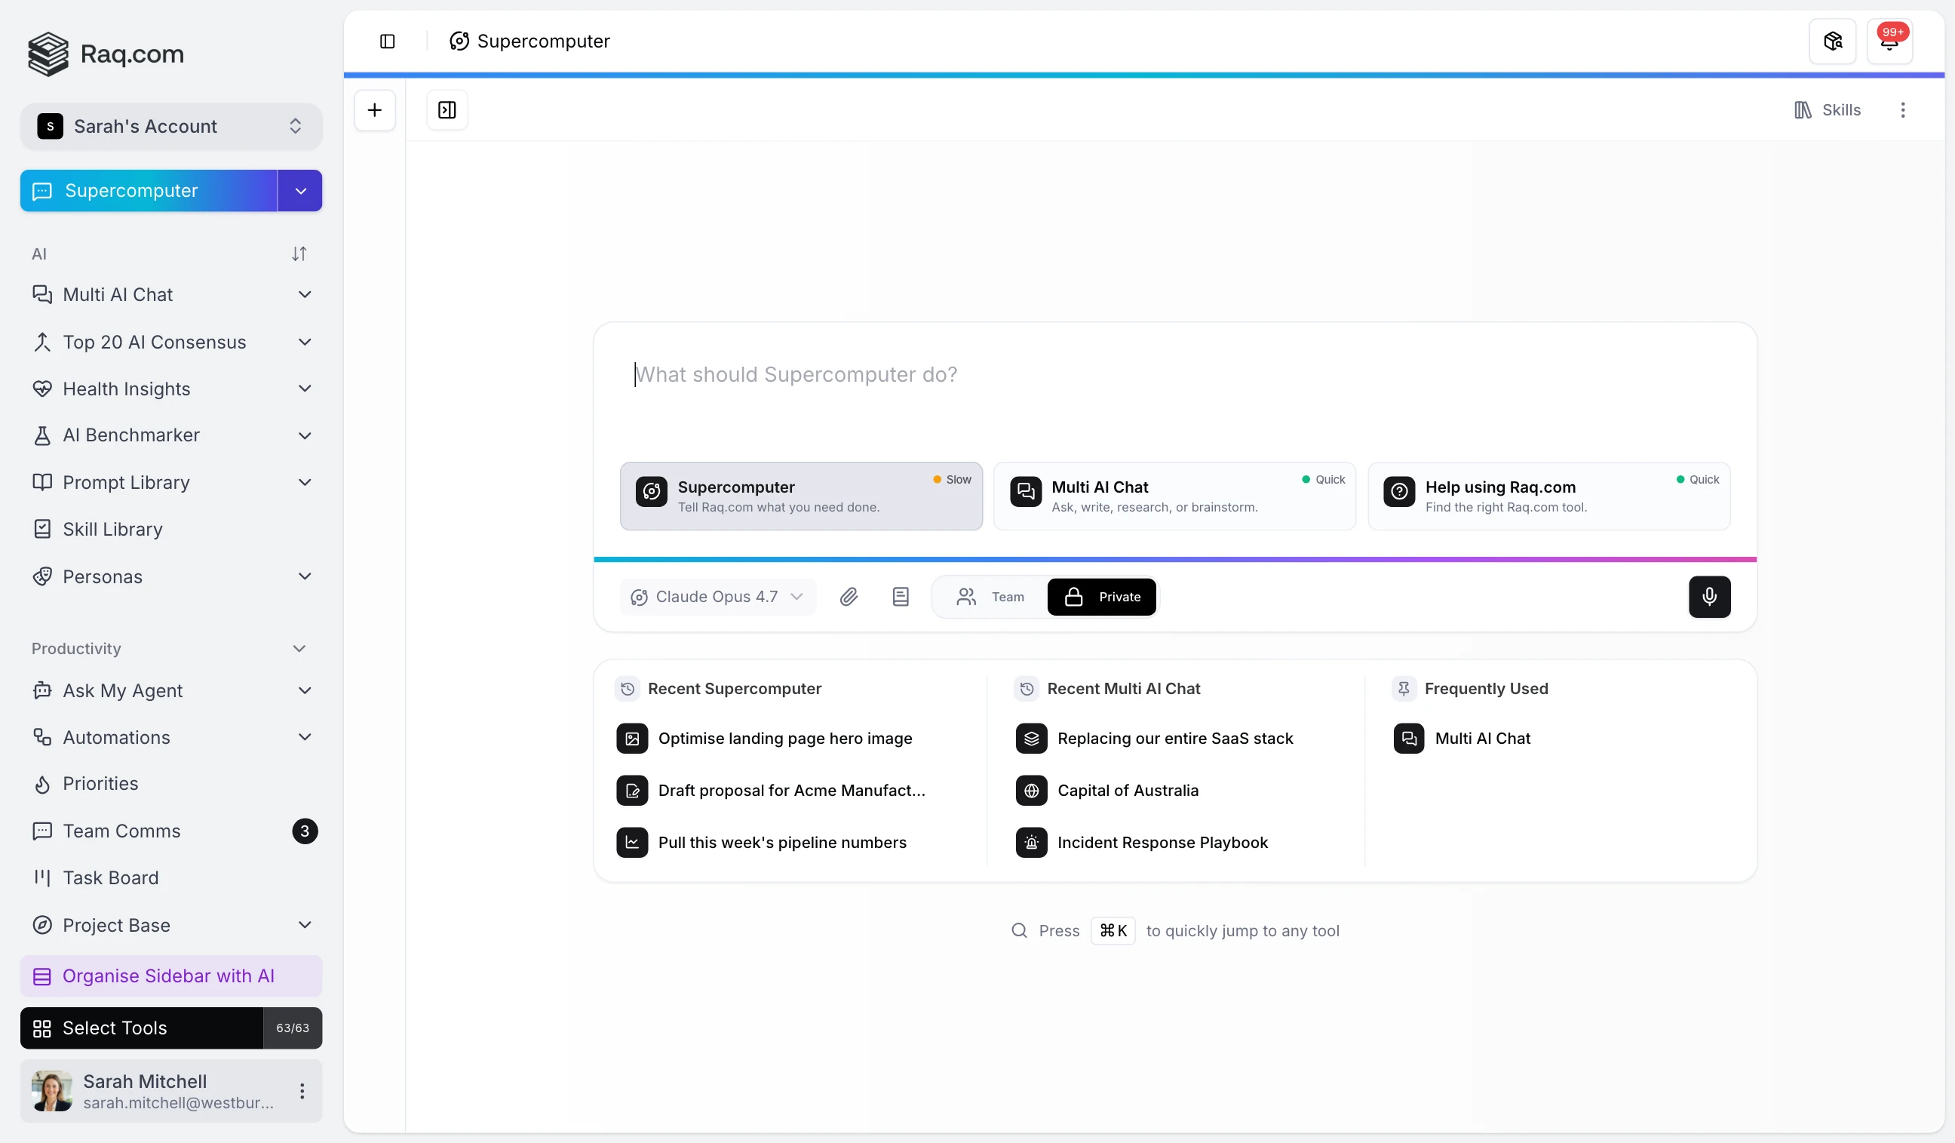Click the document notes icon in composer

[900, 597]
